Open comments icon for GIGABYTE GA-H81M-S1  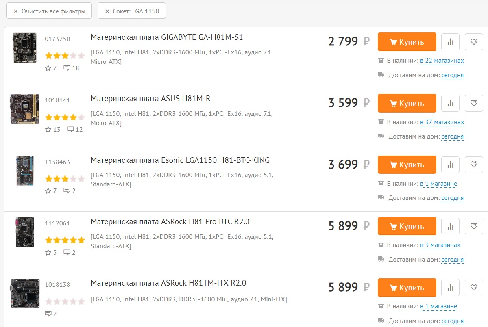(x=72, y=68)
